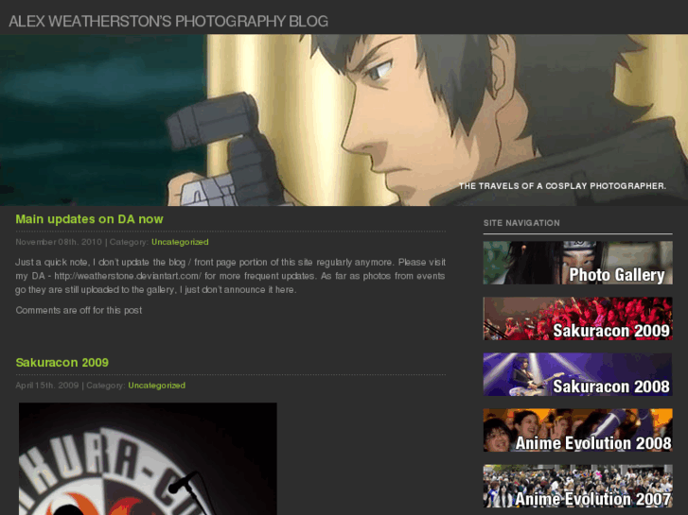
Task: Open the Anime Evolution 2008 navigation banner
Action: coord(577,430)
